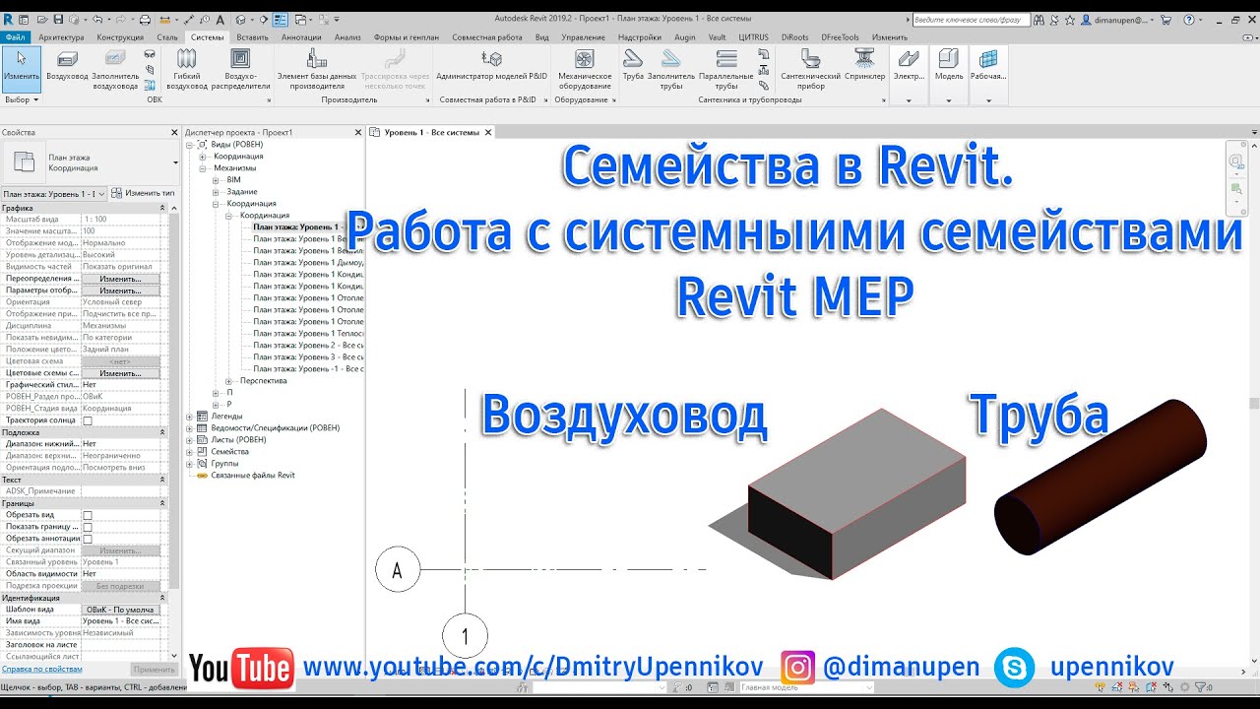
Task: Open the Электр... panel icon
Action: (909, 65)
